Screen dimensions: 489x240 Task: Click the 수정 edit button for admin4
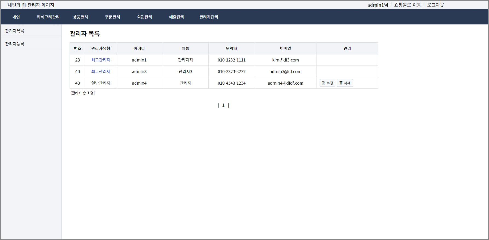pyautogui.click(x=327, y=83)
